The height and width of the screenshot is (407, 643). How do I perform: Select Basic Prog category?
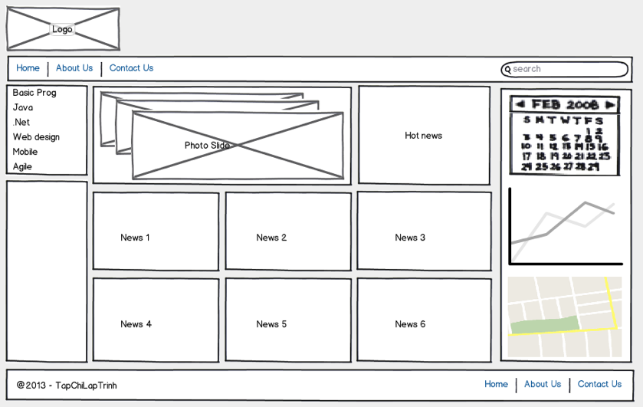(34, 93)
